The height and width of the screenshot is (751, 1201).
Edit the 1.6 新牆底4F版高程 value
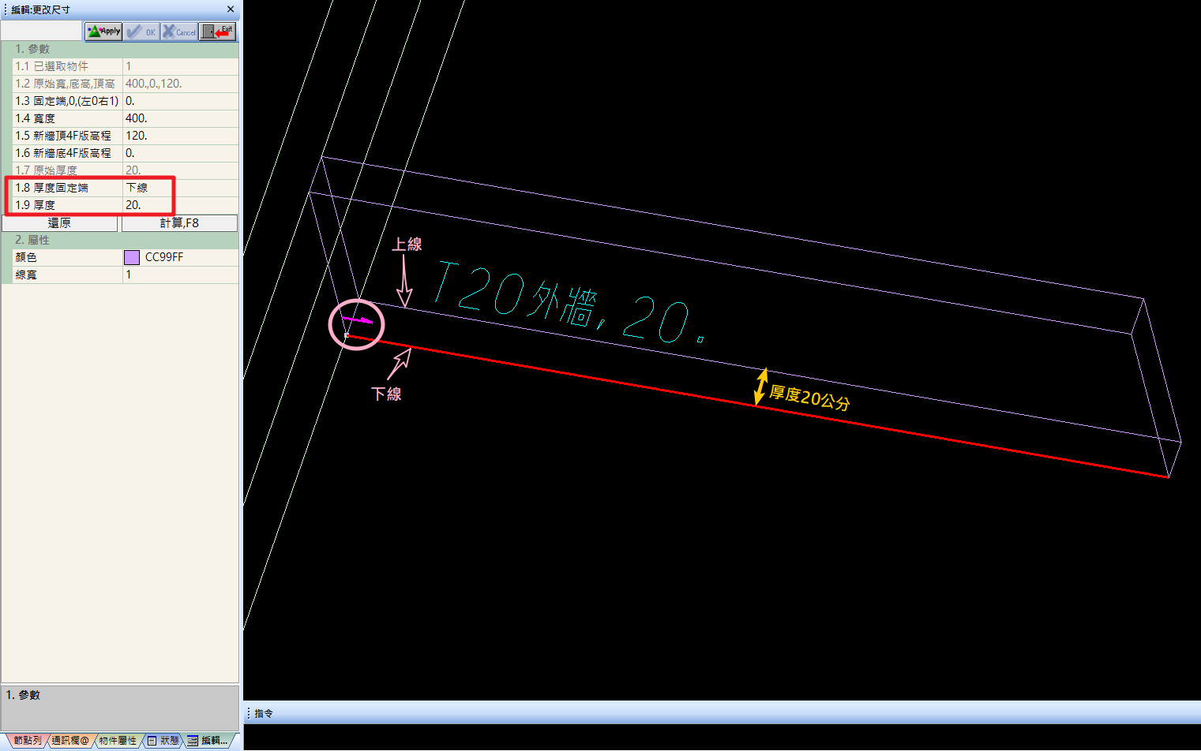pos(180,153)
